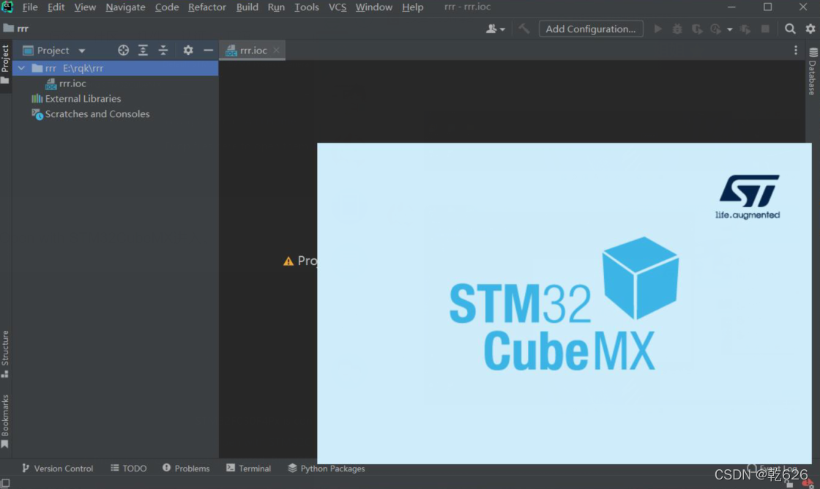Select rrr.ioc file in project tree
This screenshot has width=820, height=489.
tap(72, 83)
